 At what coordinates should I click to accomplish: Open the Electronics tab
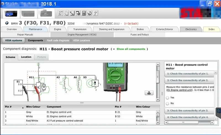[191, 29]
